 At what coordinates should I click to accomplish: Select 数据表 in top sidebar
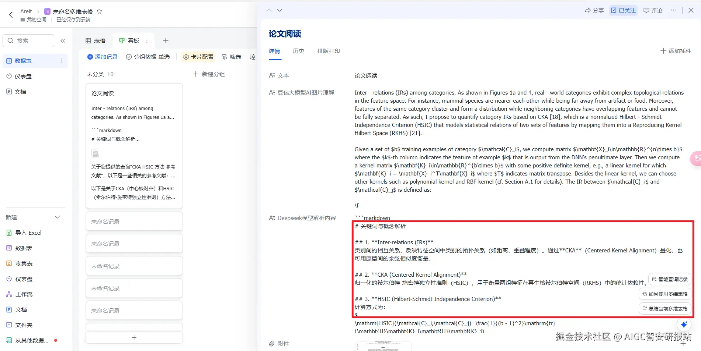[x=35, y=61]
